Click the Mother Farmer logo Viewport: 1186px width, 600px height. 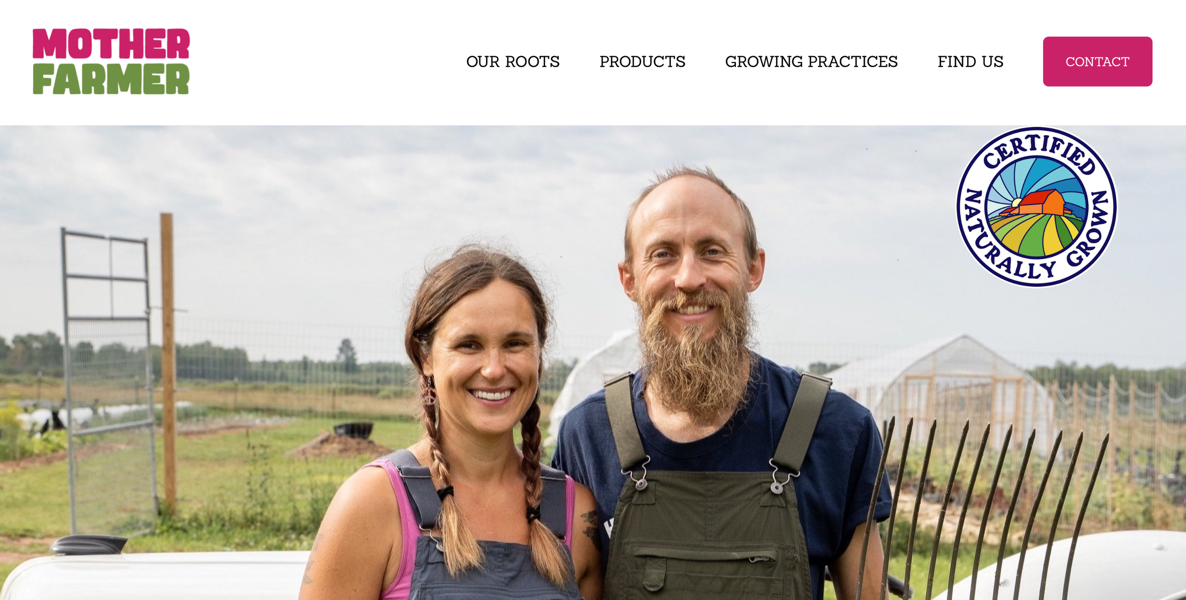click(x=111, y=62)
